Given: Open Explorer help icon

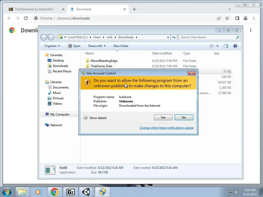Looking at the screenshot, I should pyautogui.click(x=235, y=46).
